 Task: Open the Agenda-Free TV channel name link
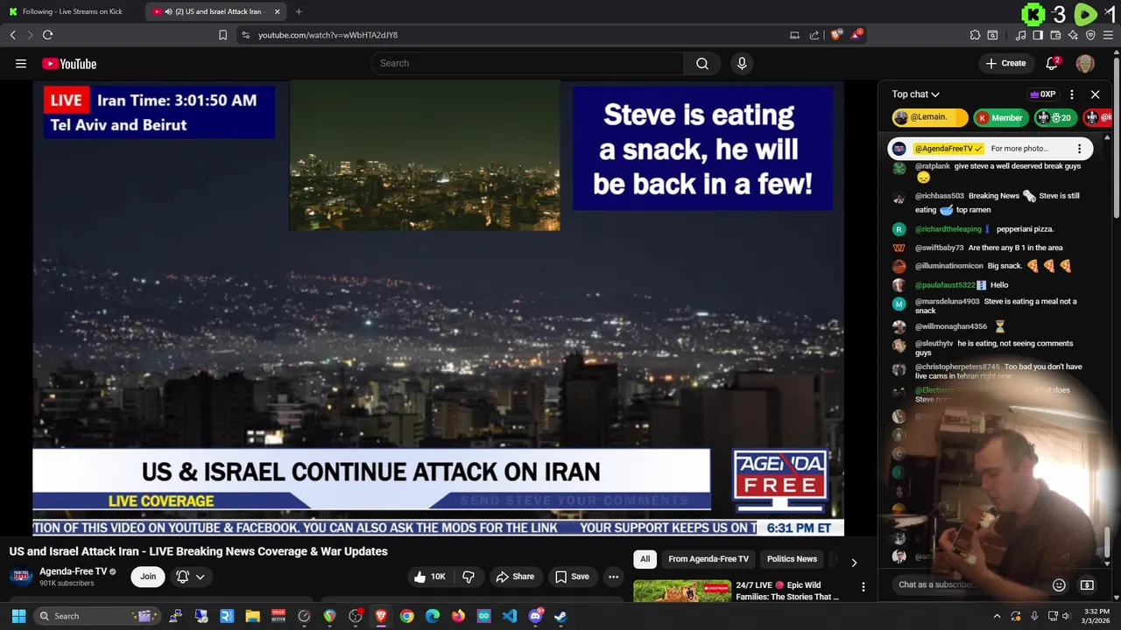73,571
